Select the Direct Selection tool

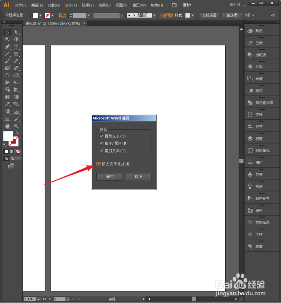click(x=16, y=32)
